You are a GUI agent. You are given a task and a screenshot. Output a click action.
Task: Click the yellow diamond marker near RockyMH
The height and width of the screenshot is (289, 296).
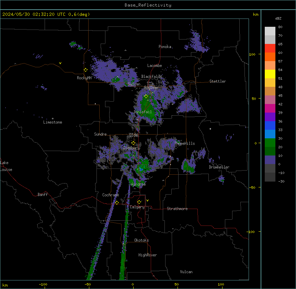(x=86, y=70)
